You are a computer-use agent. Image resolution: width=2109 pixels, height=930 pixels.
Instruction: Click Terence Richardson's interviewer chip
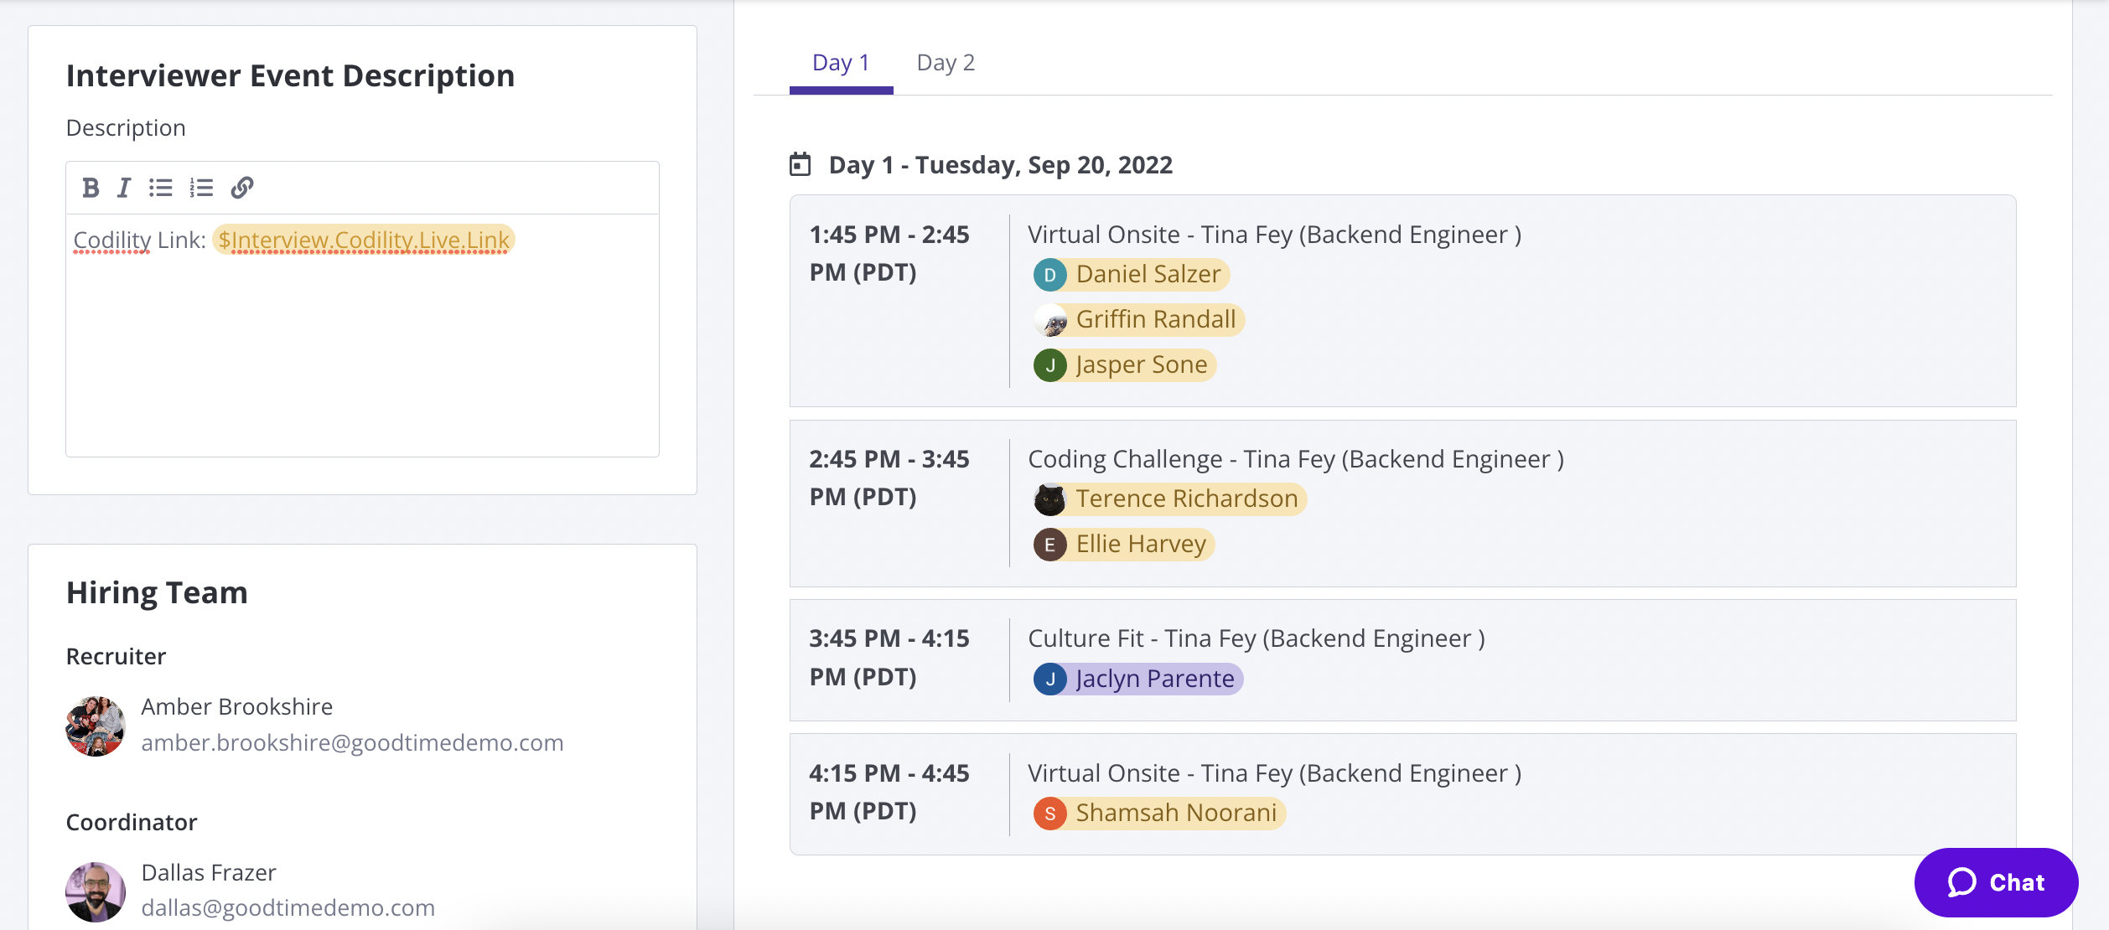point(1186,499)
